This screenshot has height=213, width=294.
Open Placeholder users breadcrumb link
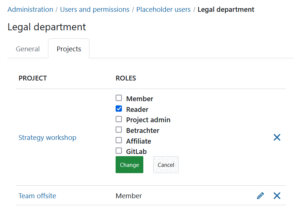(163, 10)
